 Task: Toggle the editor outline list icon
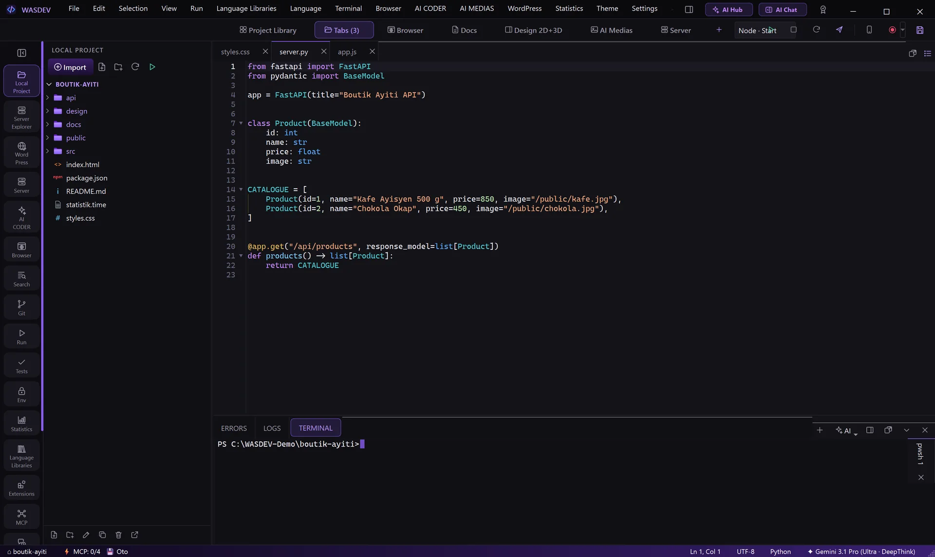(927, 53)
